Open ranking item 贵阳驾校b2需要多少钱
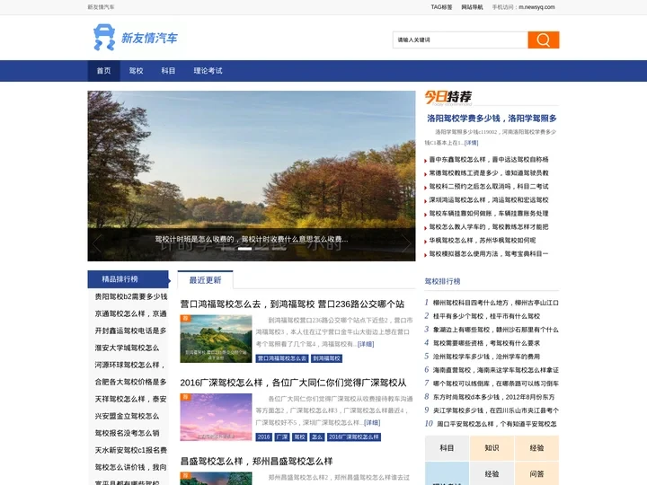647x485 pixels. [131, 296]
